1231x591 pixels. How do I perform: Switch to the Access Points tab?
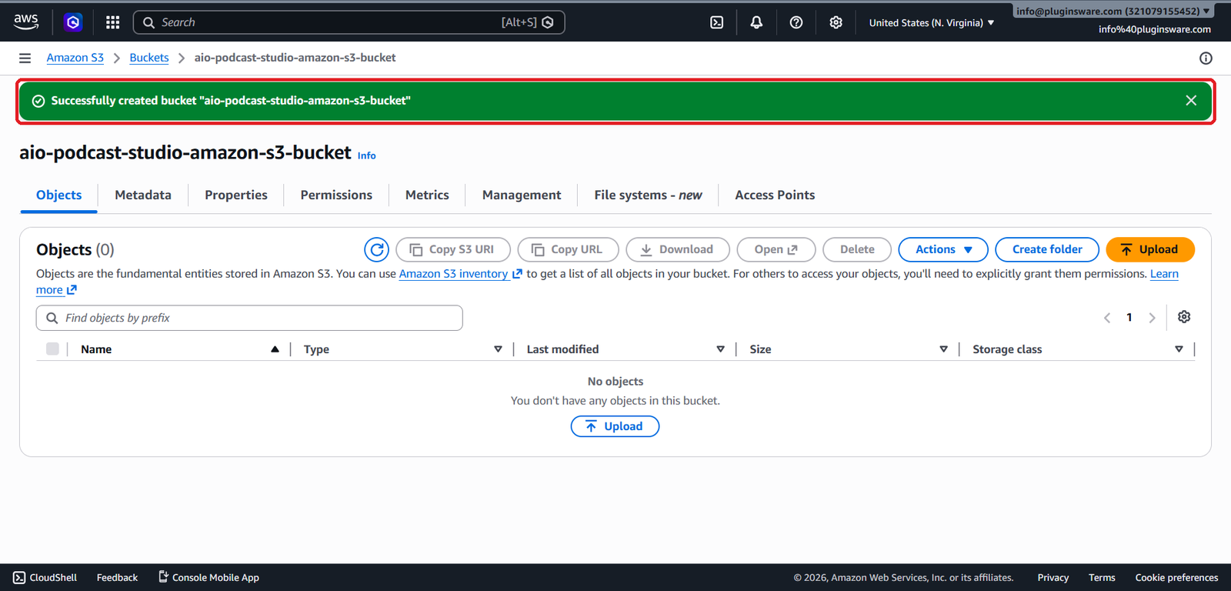click(x=775, y=195)
